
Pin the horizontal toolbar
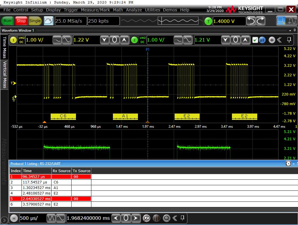tap(182, 218)
